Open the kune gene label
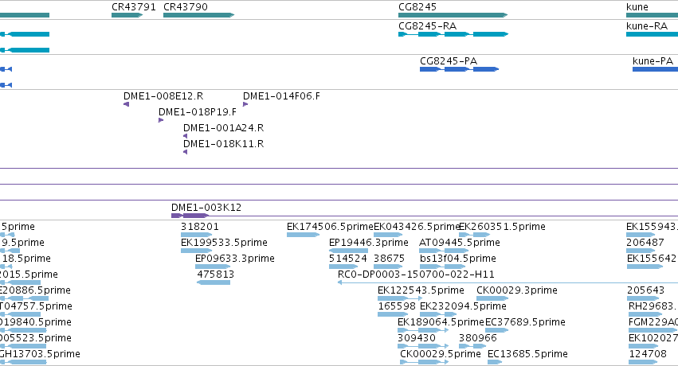The height and width of the screenshot is (366, 678). point(637,7)
